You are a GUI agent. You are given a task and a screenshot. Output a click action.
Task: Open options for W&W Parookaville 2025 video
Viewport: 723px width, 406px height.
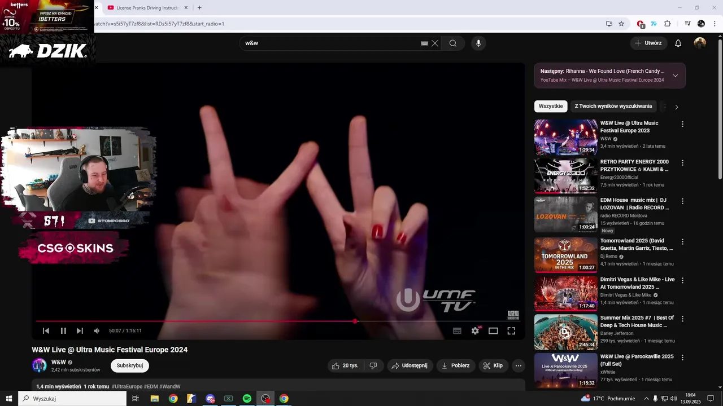pos(682,358)
